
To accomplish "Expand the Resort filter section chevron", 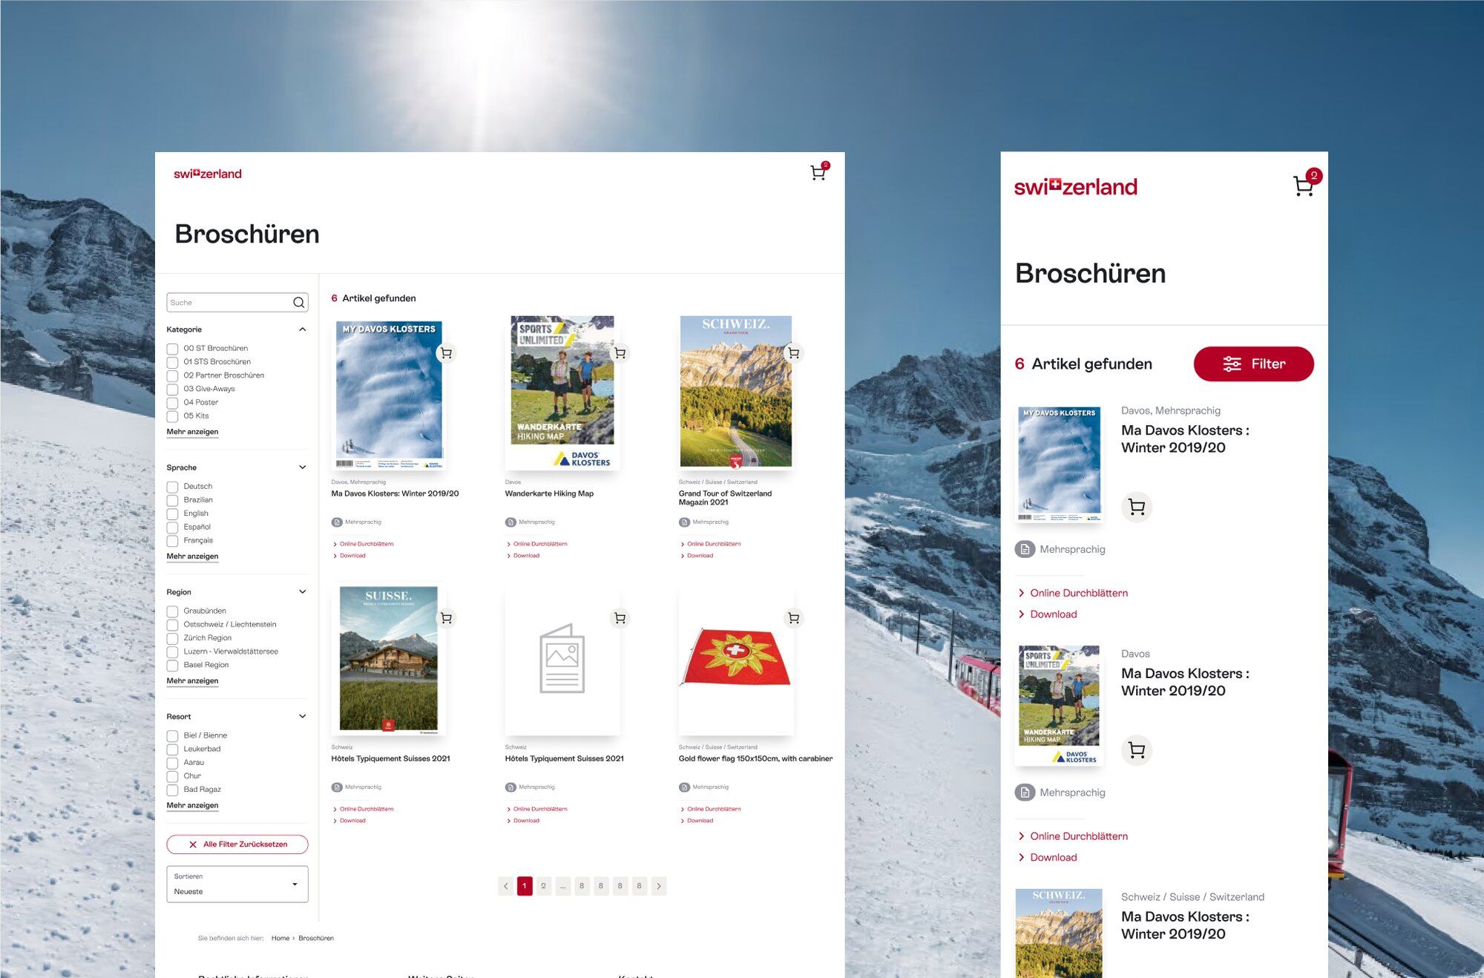I will click(302, 717).
